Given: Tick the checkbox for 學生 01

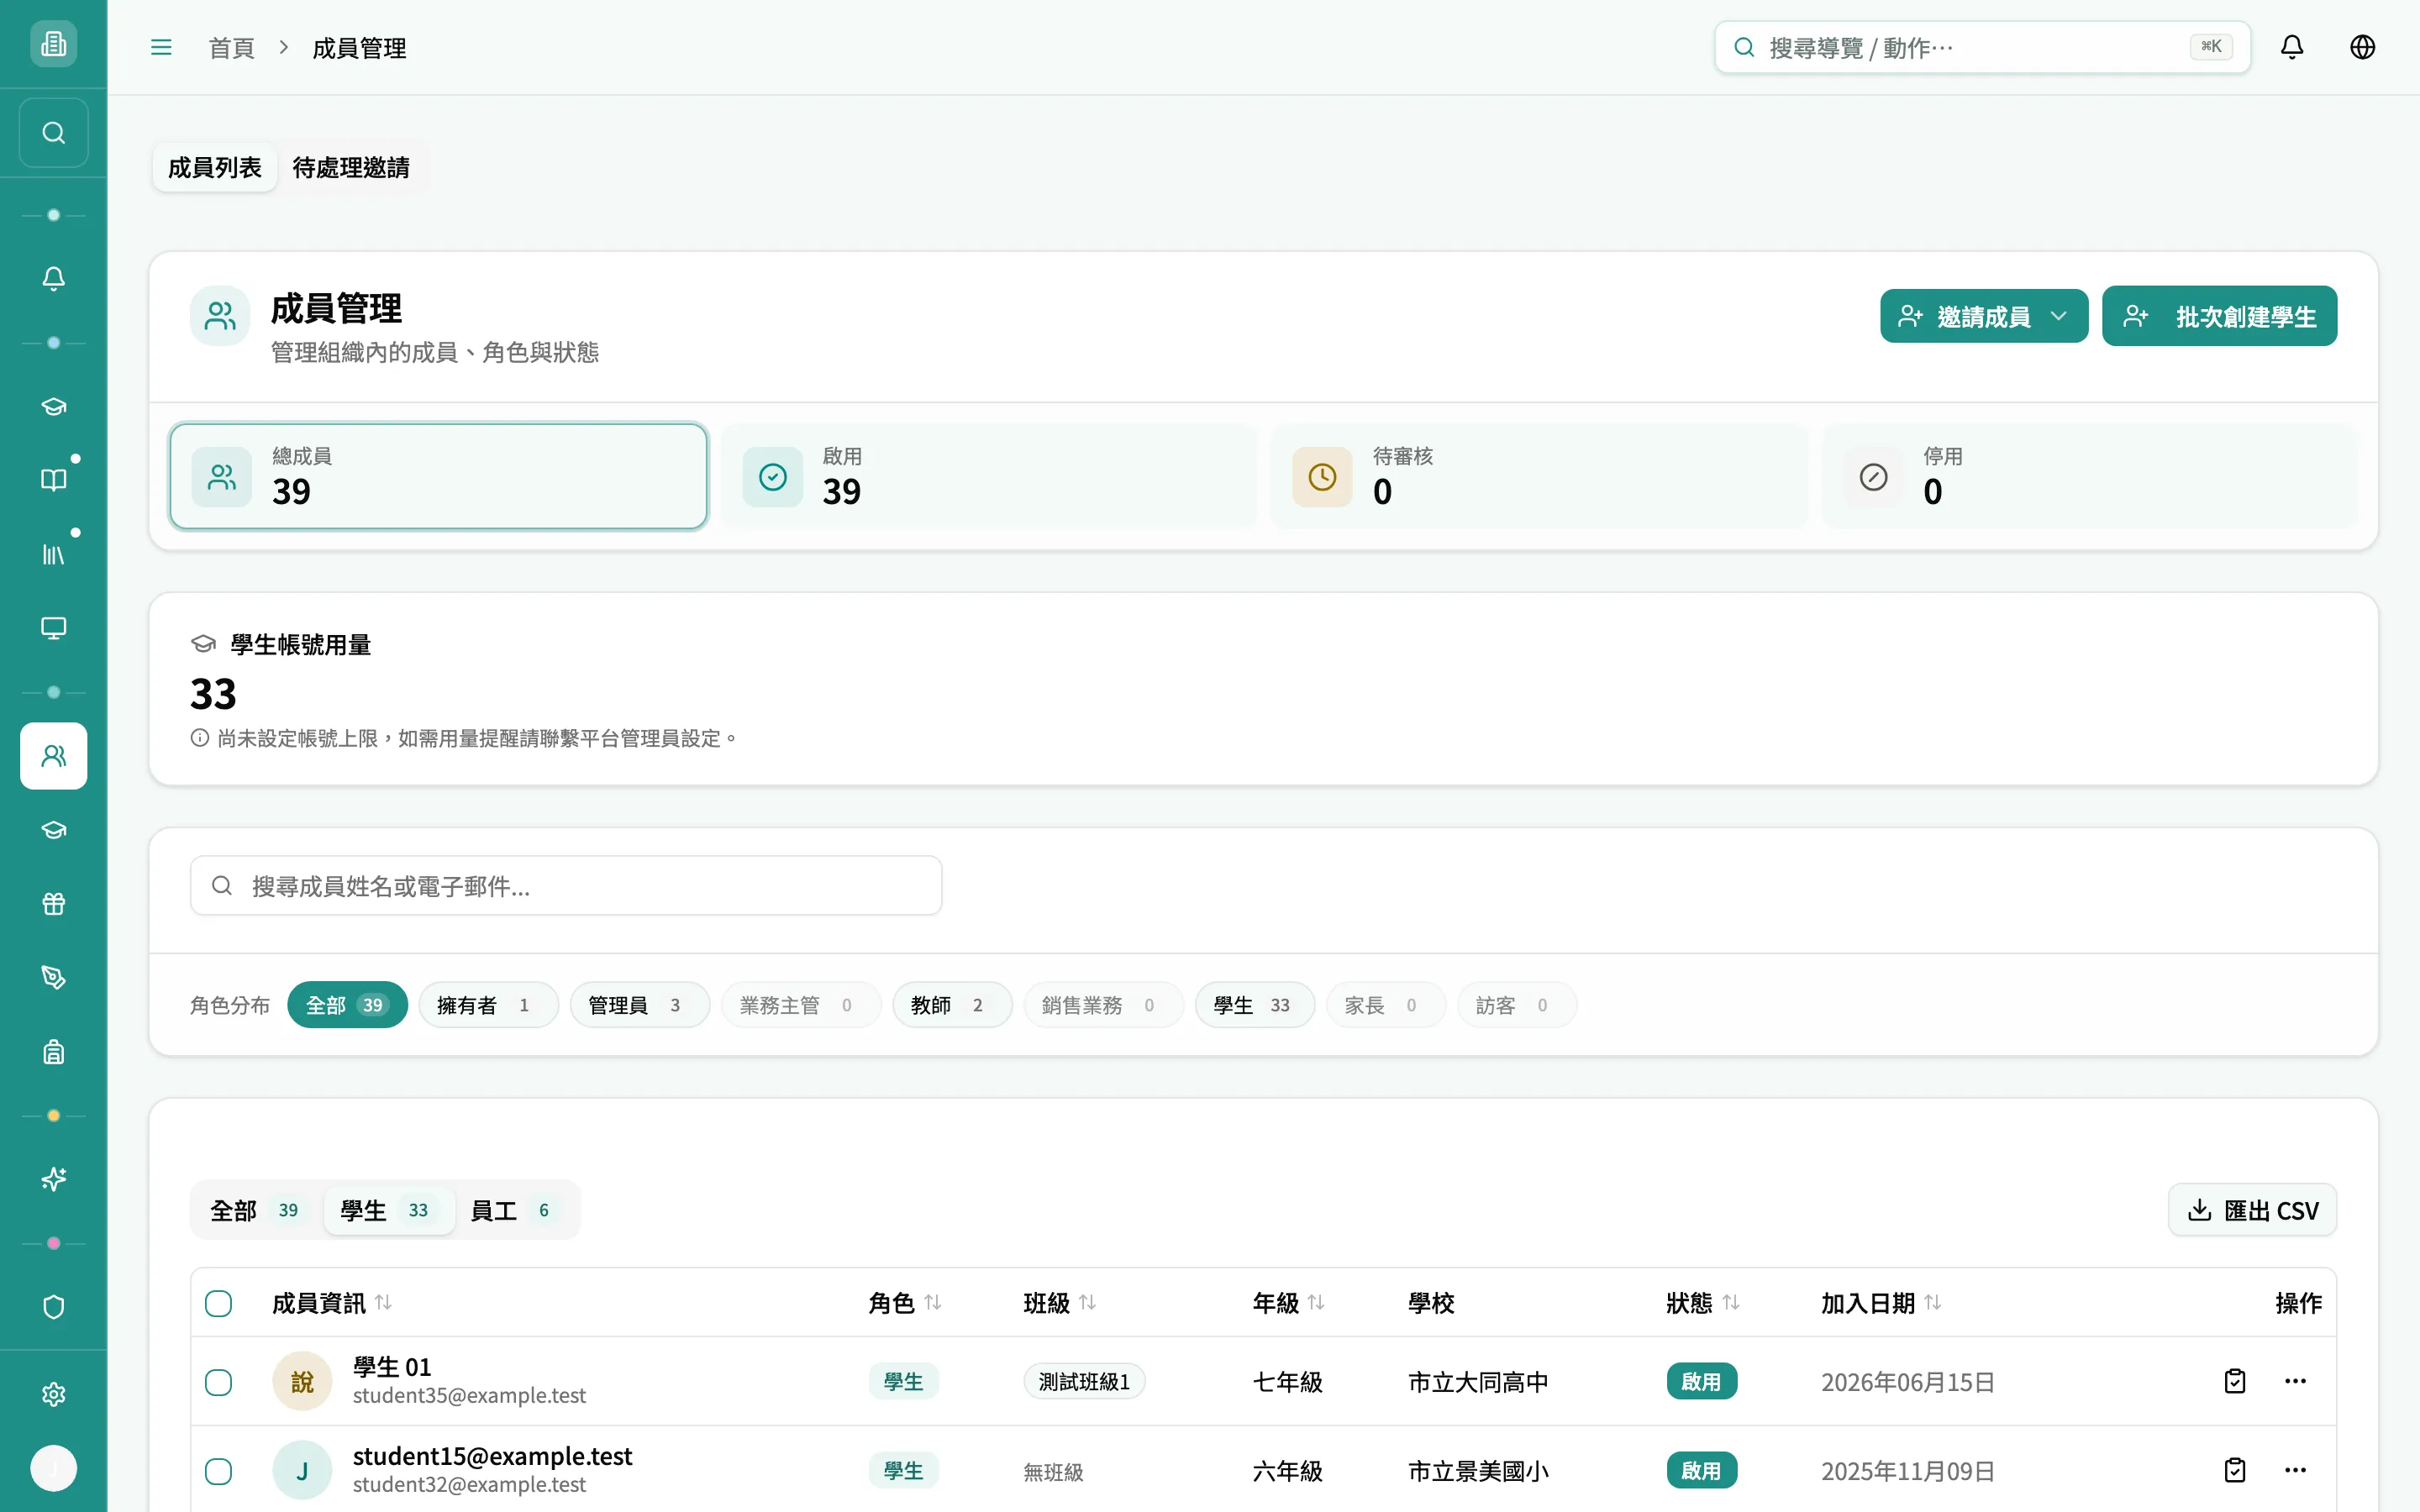Looking at the screenshot, I should (218, 1382).
